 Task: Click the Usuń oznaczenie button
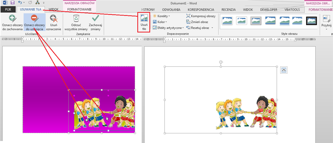point(54,23)
